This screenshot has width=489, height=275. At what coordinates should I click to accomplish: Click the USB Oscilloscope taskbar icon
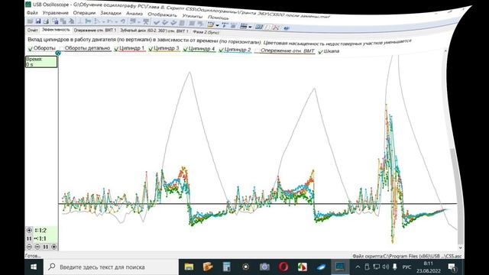point(340,267)
